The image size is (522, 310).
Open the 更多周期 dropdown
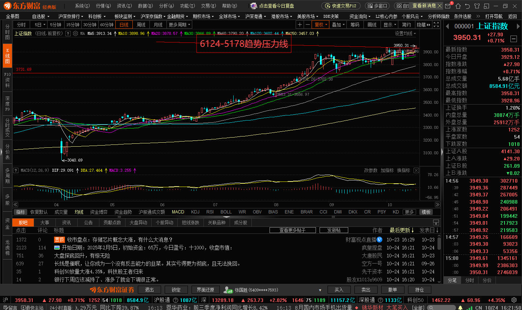180,25
